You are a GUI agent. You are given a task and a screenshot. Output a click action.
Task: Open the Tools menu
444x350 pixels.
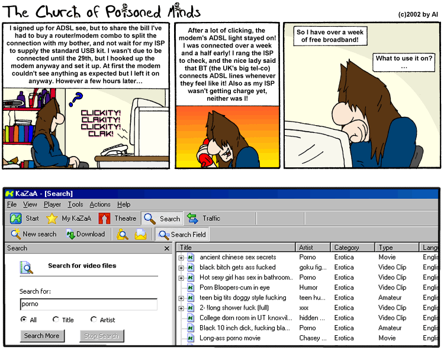click(75, 205)
